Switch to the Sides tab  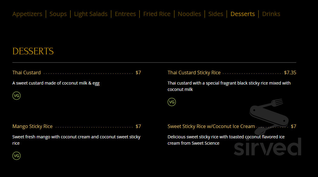(x=216, y=14)
